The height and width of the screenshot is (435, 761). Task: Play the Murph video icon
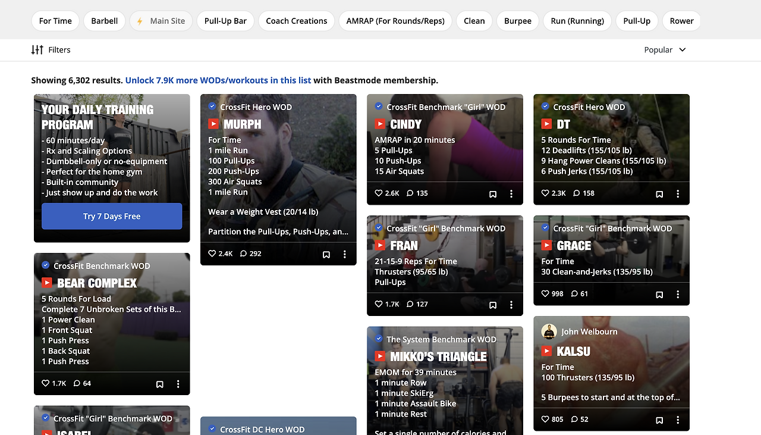213,124
